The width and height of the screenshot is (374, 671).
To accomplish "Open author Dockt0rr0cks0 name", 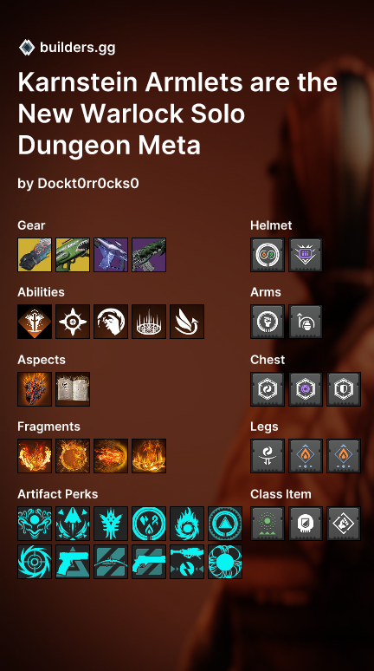I will click(88, 184).
